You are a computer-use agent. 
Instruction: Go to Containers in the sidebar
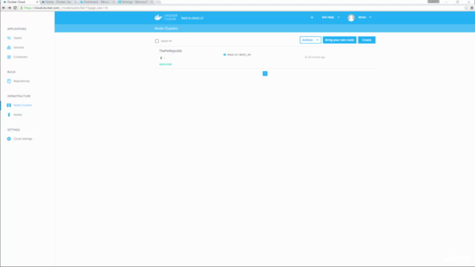point(21,57)
